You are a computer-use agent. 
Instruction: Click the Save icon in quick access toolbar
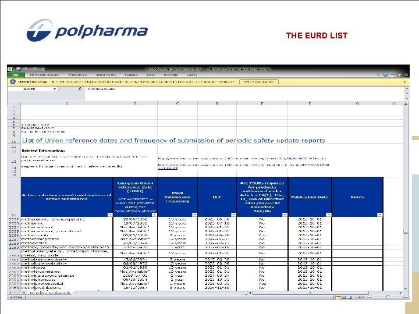18,69
